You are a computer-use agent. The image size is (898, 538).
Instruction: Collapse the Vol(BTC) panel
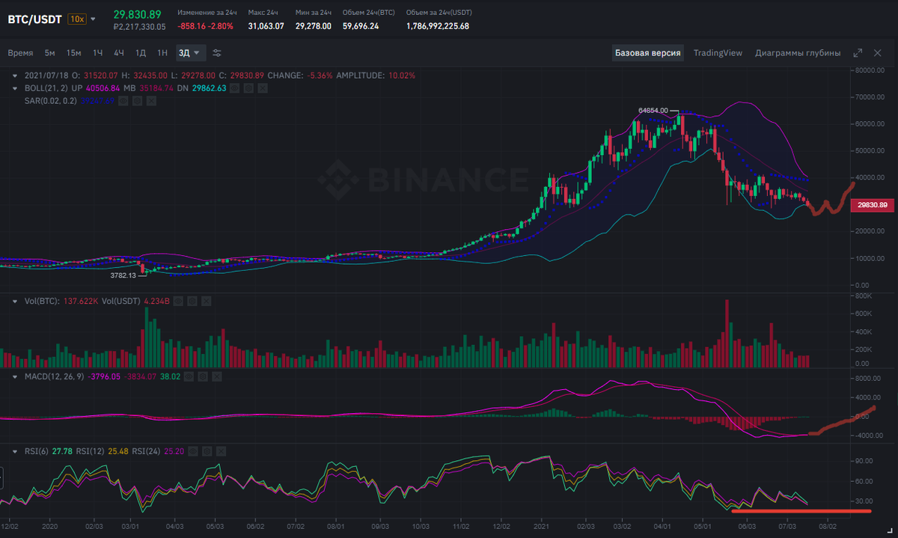15,302
